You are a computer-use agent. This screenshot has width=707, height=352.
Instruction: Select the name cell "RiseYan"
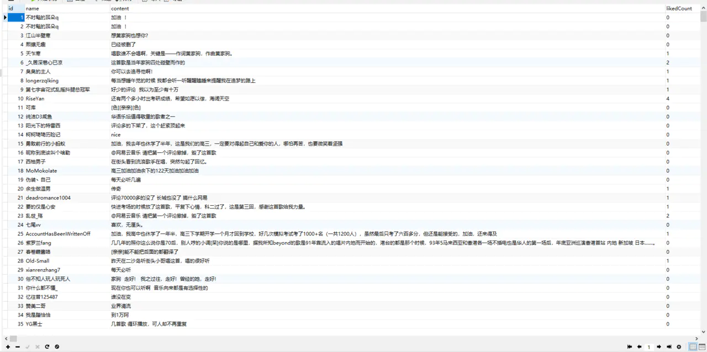pos(35,99)
